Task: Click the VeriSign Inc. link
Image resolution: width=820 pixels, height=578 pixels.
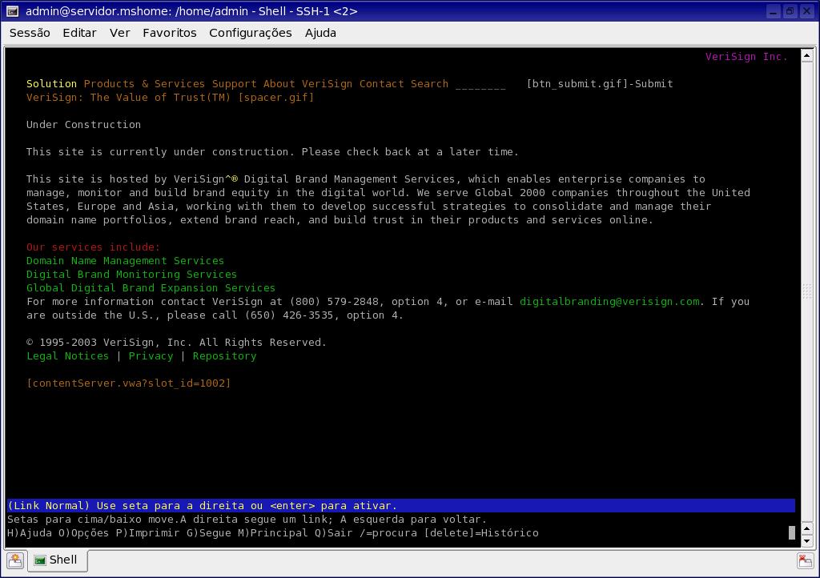Action: 746,57
